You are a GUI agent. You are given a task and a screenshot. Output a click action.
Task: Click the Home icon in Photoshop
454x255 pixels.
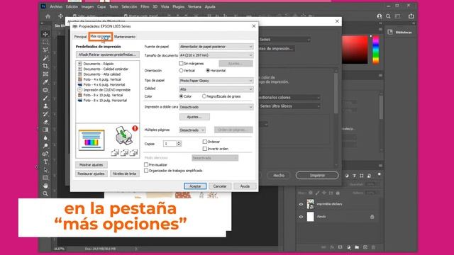pos(48,16)
